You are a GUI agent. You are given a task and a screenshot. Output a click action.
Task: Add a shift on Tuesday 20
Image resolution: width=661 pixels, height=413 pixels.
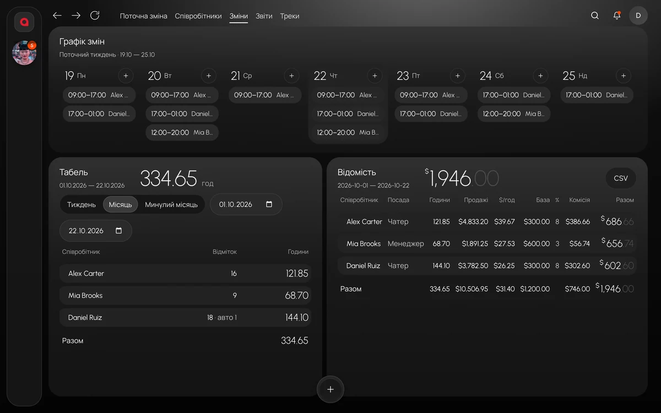(209, 76)
